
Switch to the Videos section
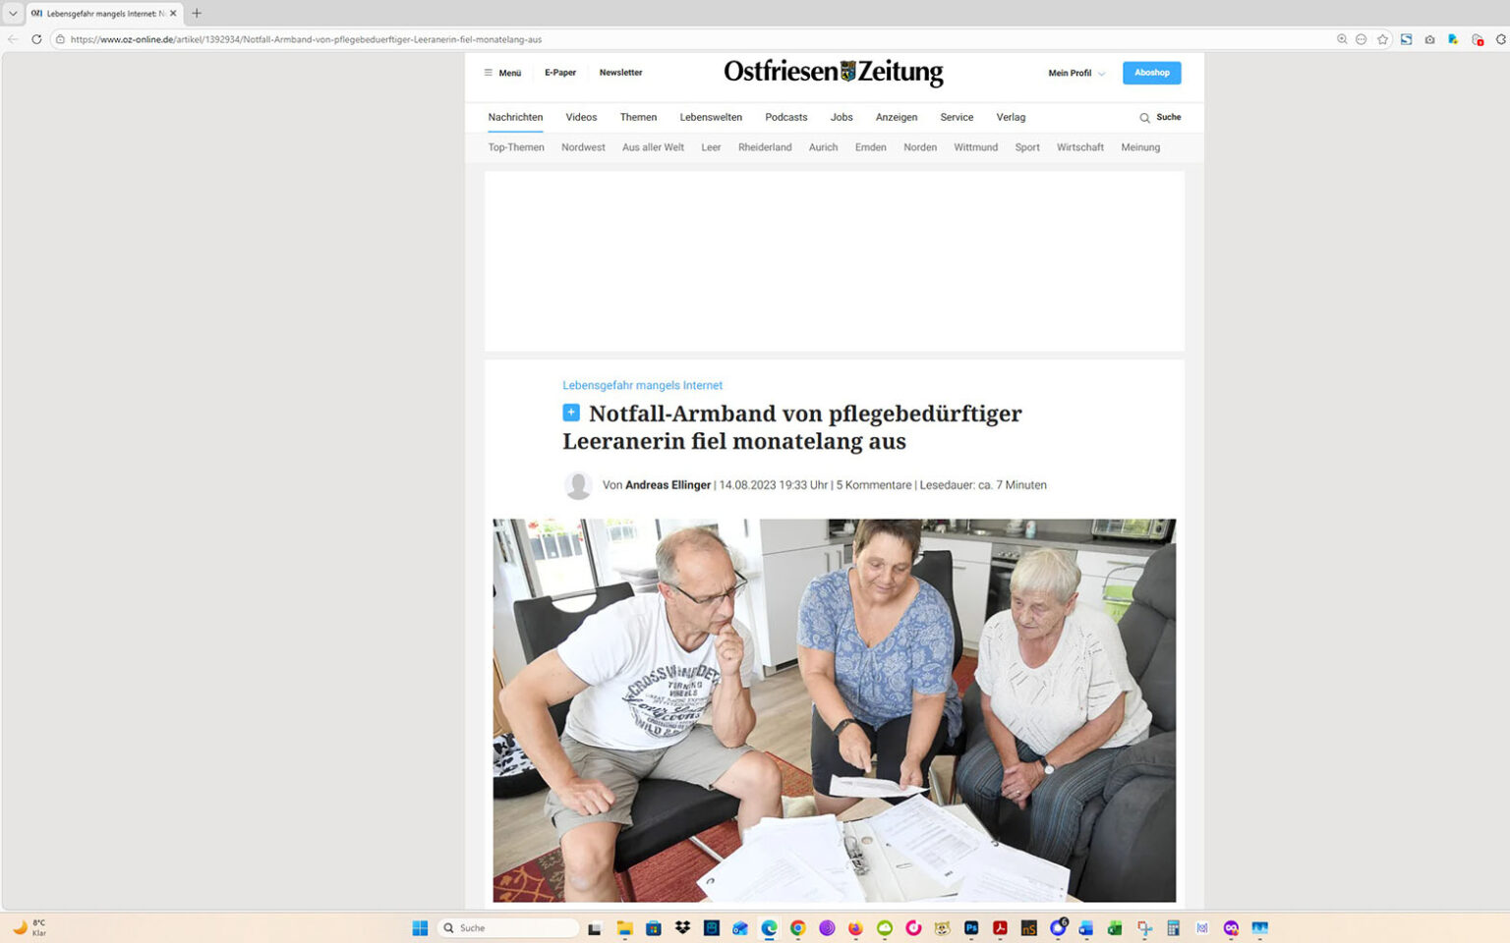581,117
